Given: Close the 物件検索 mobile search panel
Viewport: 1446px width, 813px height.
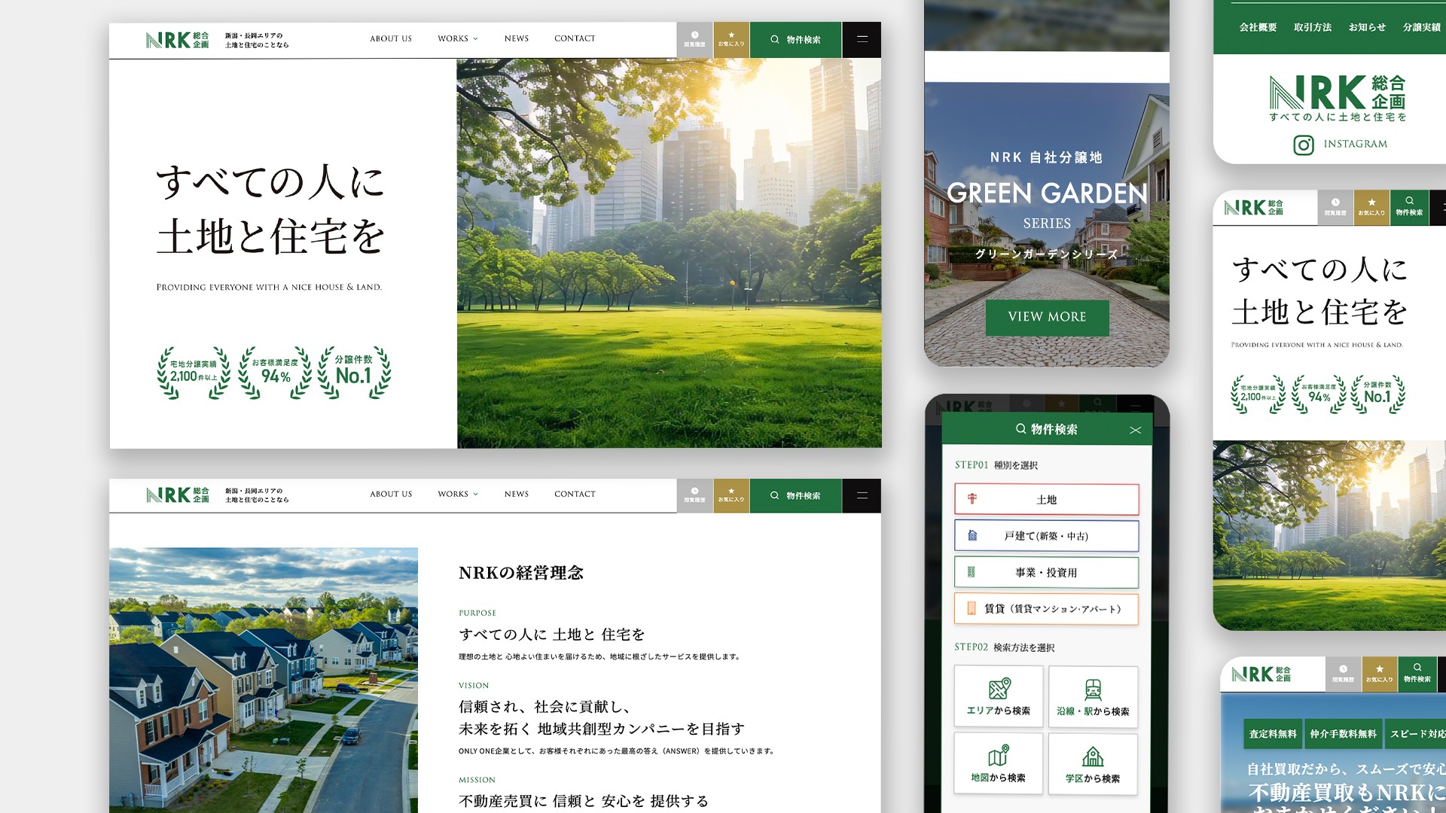Looking at the screenshot, I should pos(1136,430).
